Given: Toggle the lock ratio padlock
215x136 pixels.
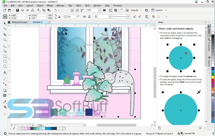Looking at the screenshot, I should [x=59, y=17].
